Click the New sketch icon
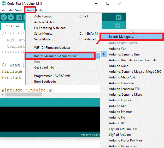 point(19,17)
